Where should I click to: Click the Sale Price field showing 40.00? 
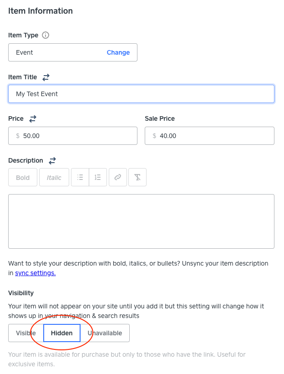click(x=209, y=136)
